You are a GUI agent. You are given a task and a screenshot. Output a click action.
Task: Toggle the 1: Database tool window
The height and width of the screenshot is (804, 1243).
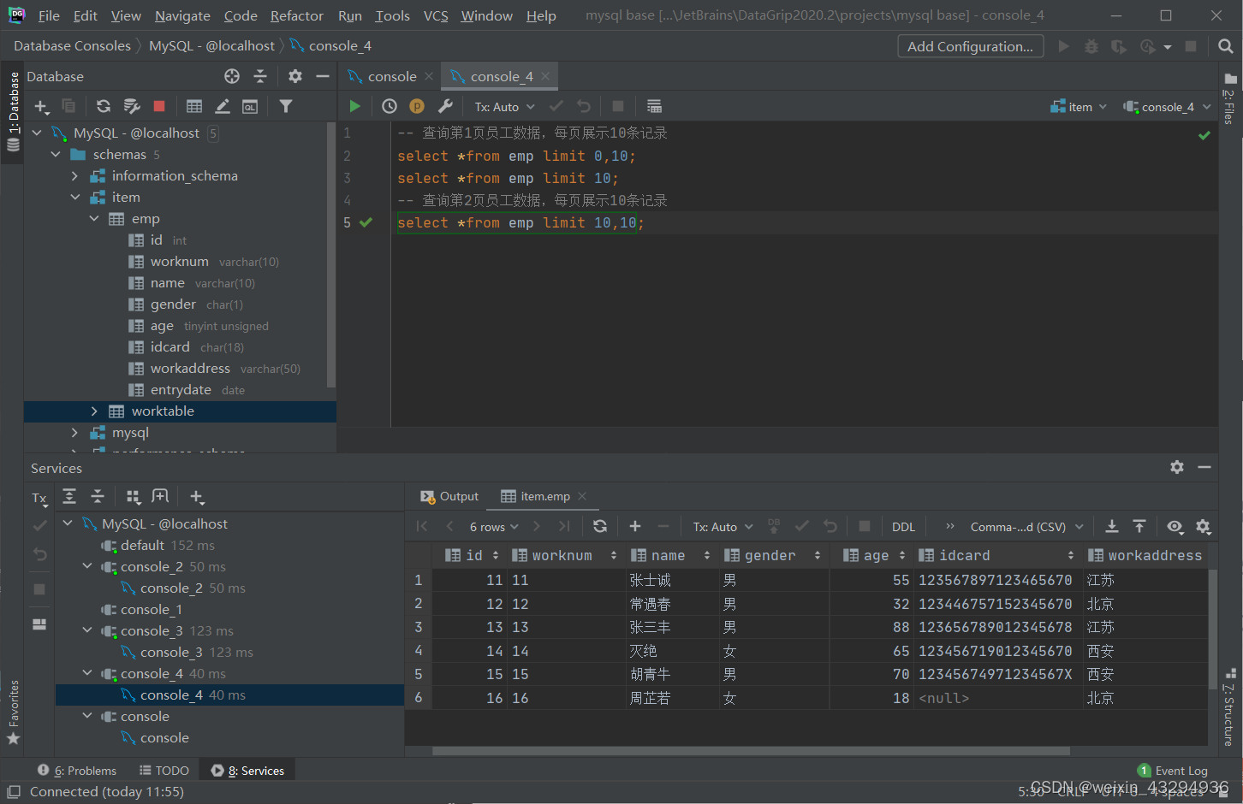click(13, 110)
